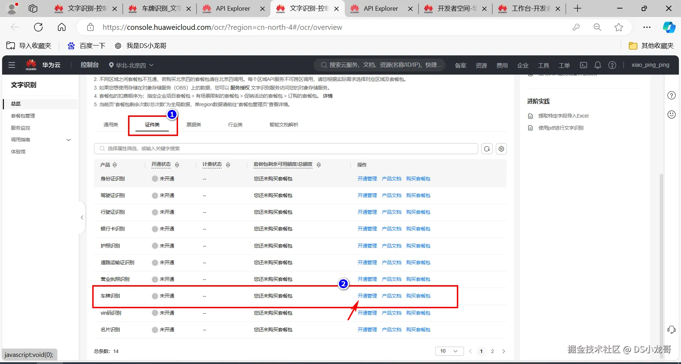Screen dimensions: 681x364
Task: Click the cloud services search box
Action: 380,65
